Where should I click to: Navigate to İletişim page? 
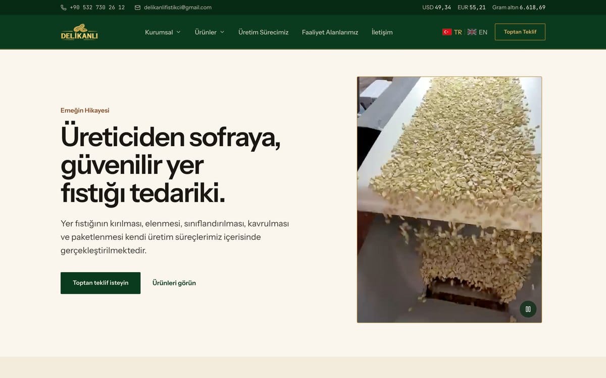tap(382, 32)
